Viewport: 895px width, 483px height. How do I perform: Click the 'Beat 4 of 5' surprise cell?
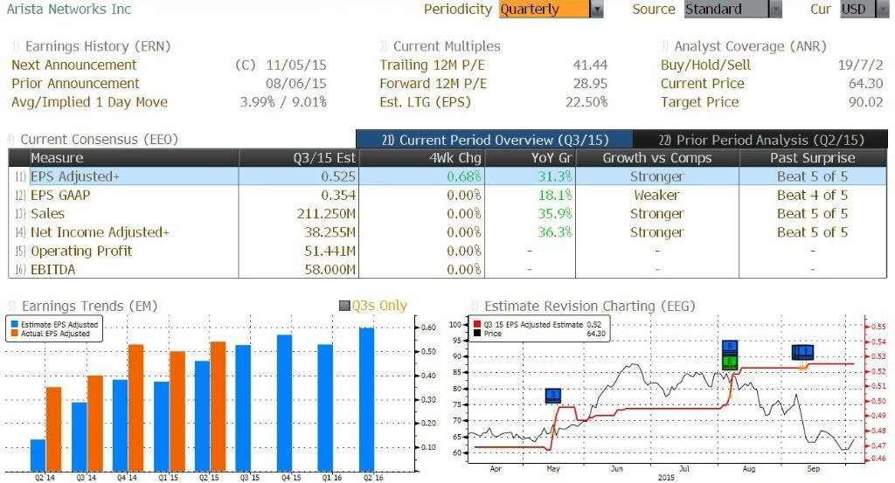pyautogui.click(x=813, y=195)
